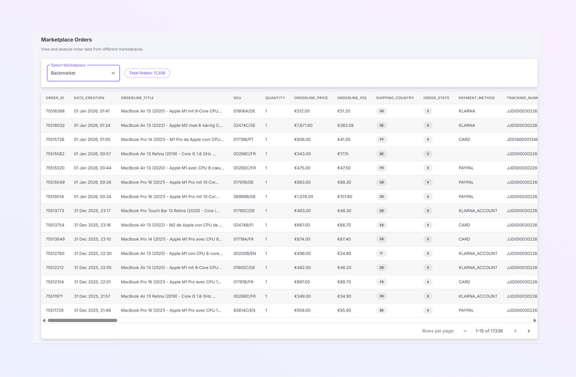
Task: Open the Rows per page dropdown
Action: (x=465, y=331)
